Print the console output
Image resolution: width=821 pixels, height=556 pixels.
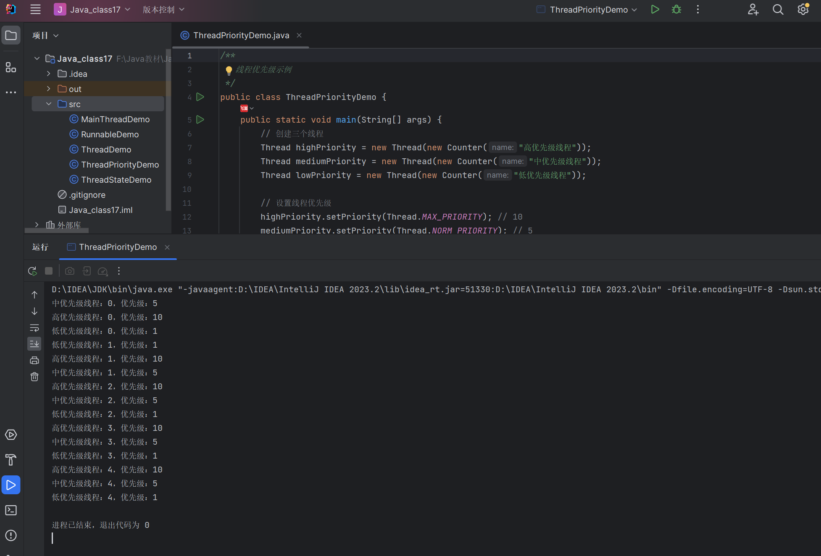coord(34,360)
